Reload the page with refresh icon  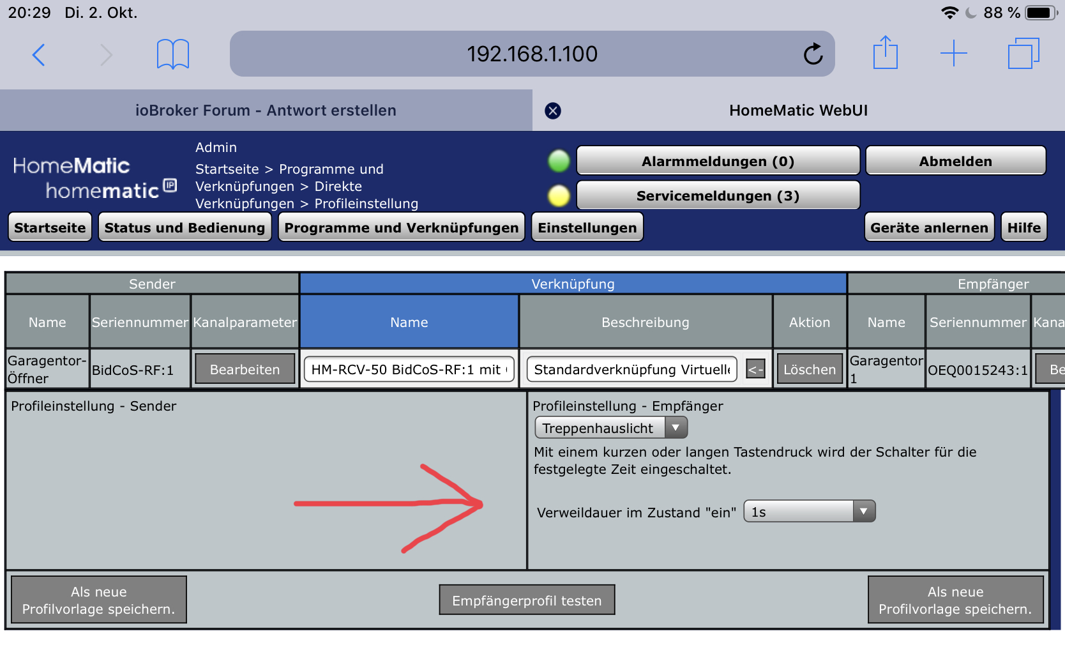coord(813,54)
